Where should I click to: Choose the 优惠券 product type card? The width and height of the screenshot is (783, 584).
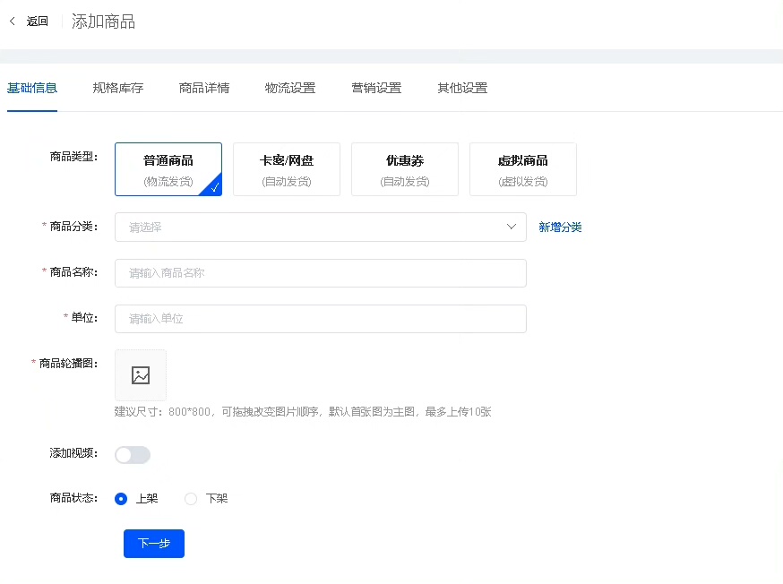tap(405, 169)
